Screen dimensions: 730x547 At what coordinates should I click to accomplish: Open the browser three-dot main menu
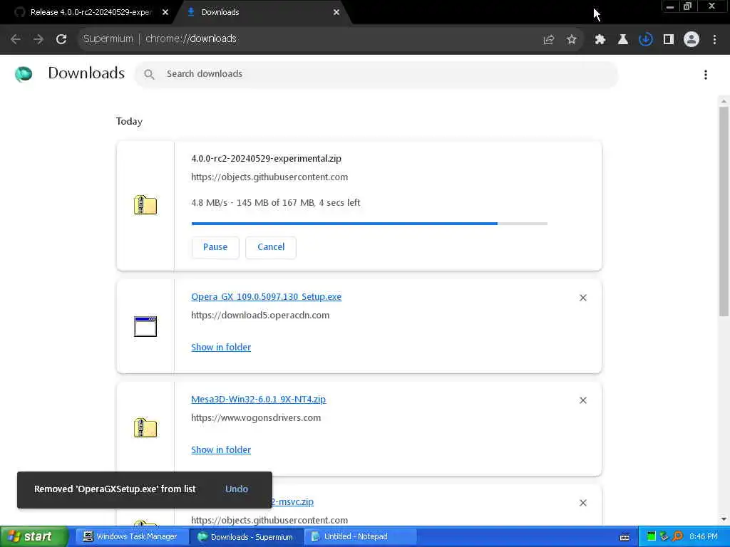(x=714, y=40)
